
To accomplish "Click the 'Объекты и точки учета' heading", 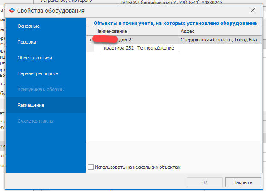I will (x=175, y=23).
